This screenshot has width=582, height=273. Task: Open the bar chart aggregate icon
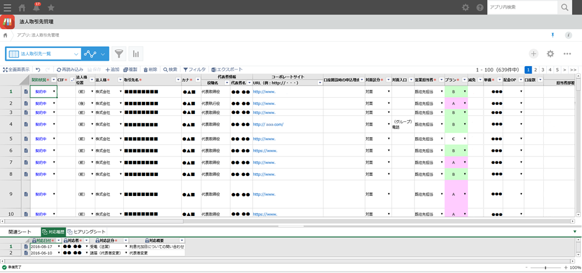coord(135,54)
